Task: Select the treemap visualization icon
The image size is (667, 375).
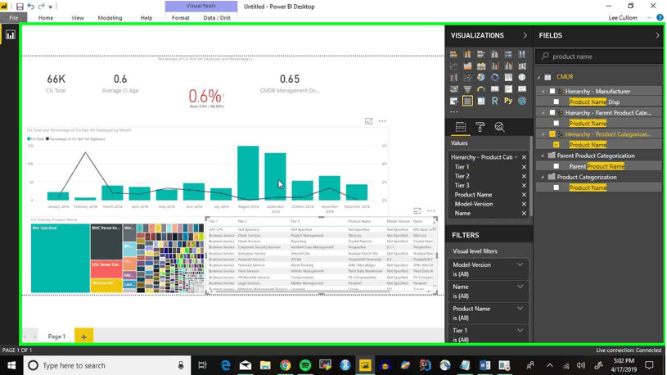Action: click(508, 78)
